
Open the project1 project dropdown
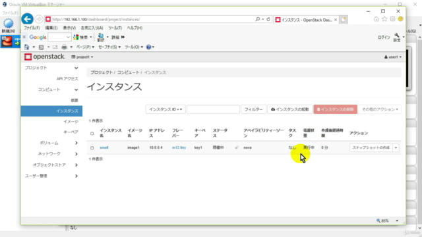coord(82,57)
